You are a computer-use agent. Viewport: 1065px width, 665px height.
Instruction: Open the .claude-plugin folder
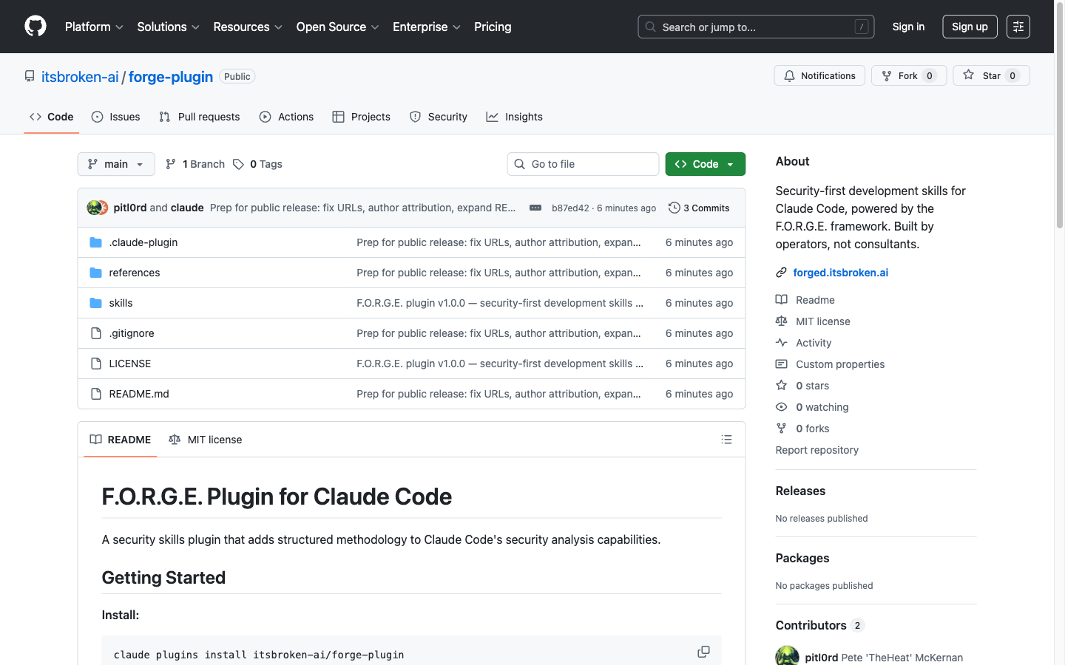pos(143,242)
